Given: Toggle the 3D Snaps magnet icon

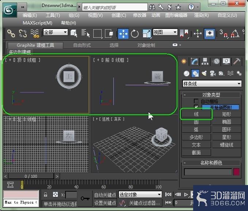Looking at the screenshot, I should (x=224, y=34).
